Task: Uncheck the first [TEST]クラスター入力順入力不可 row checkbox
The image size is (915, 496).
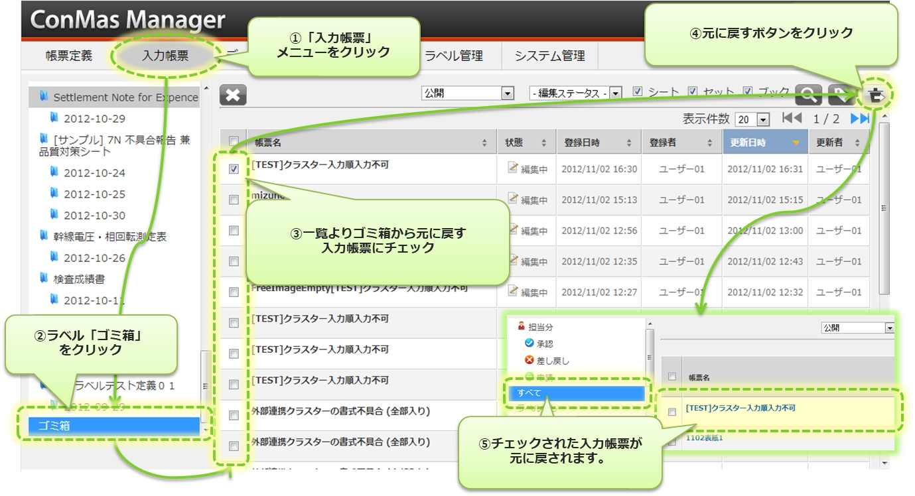Action: coord(234,169)
